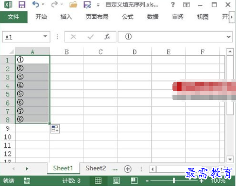Save the workbook with the floppy icon
Screen dimensions: 236x186
(x=22, y=5)
